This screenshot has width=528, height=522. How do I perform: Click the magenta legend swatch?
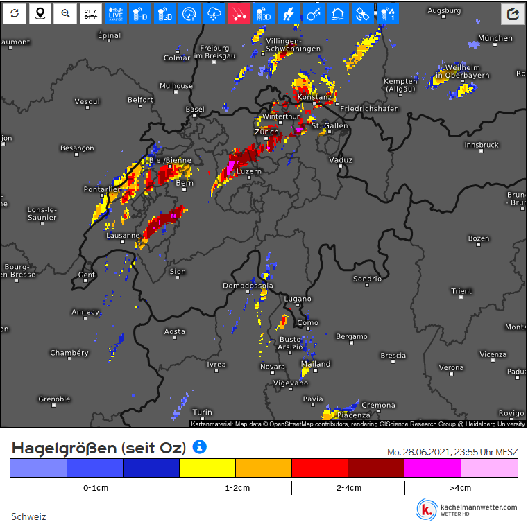point(432,468)
